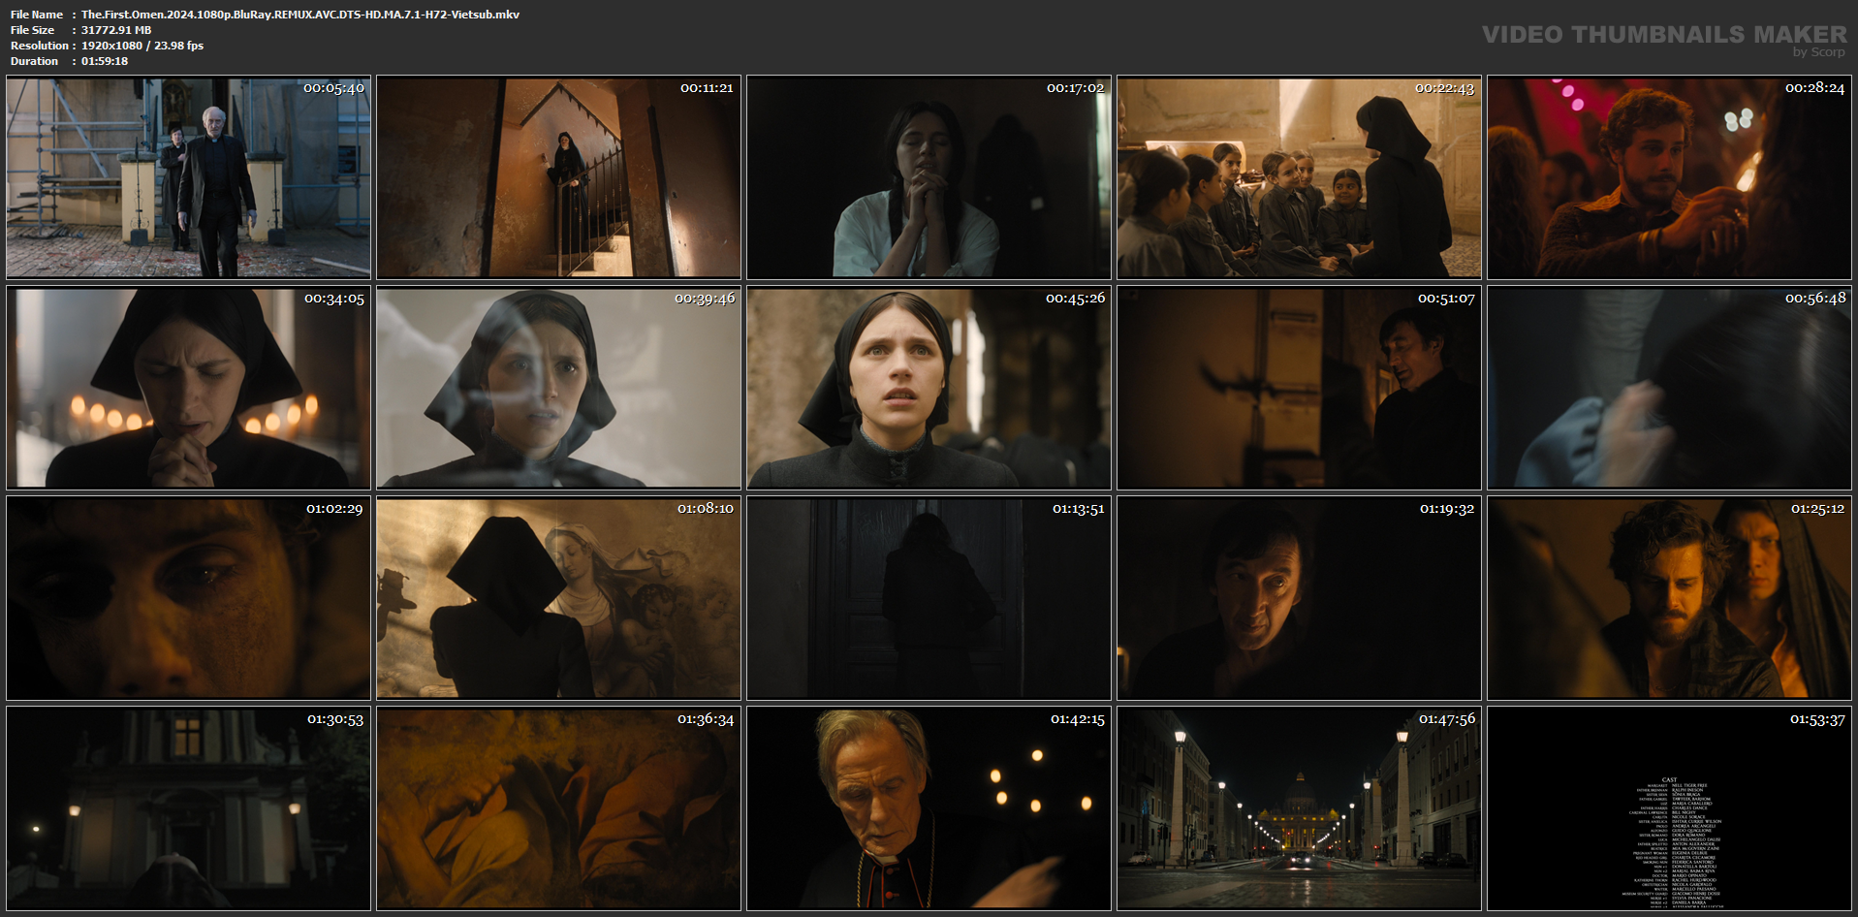Click the resolution 1920x1080 / 23.98 fps text
This screenshot has width=1858, height=917.
[142, 46]
